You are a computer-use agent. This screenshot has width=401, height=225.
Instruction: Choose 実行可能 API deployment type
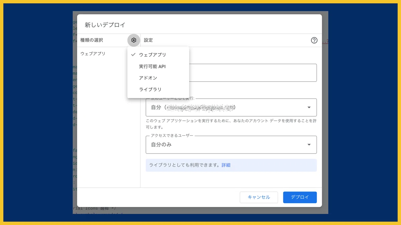pos(158,66)
